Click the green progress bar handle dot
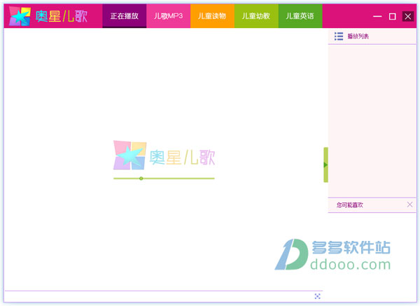Image resolution: width=420 pixels, height=306 pixels. (x=141, y=179)
